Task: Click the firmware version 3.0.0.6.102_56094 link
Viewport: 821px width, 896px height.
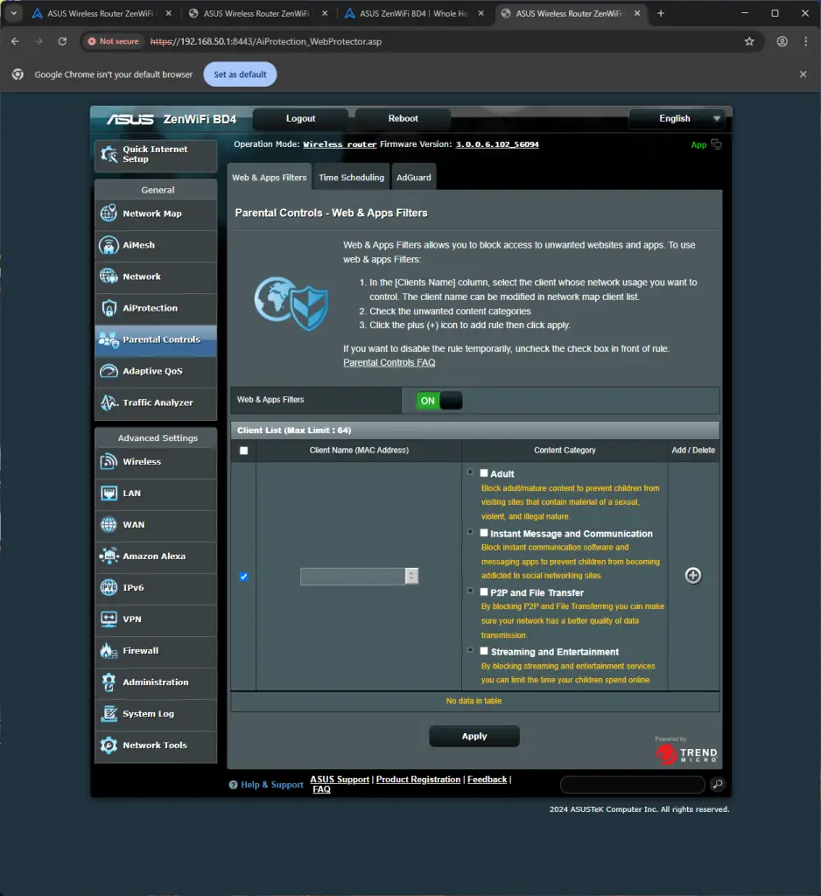Action: point(497,144)
